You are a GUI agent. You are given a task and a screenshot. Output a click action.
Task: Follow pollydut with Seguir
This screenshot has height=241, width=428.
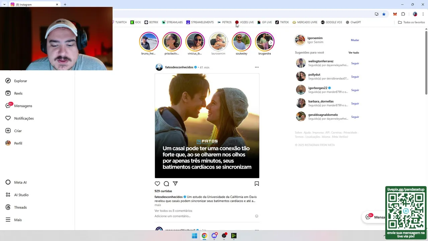tap(355, 77)
